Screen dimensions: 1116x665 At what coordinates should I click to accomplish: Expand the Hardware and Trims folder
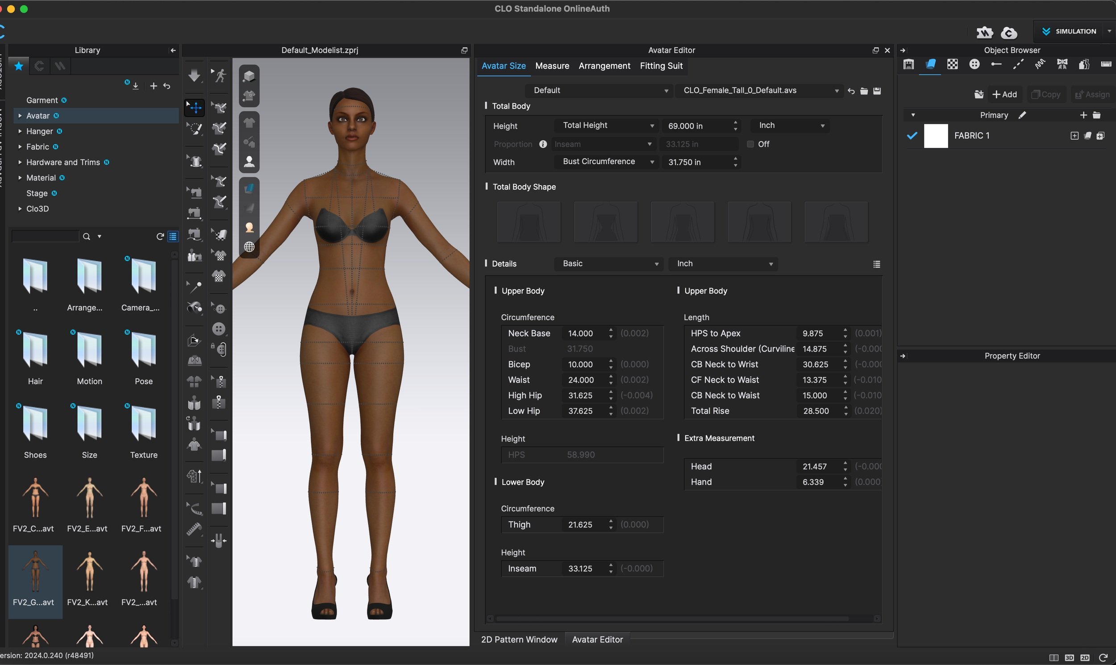(20, 162)
